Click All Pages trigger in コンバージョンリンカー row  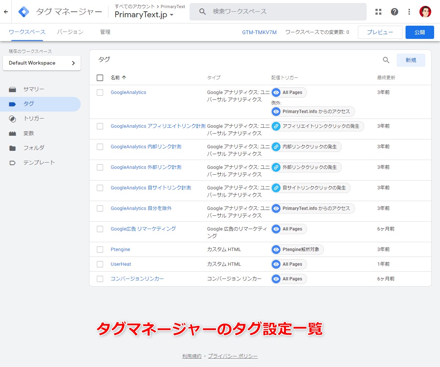(x=289, y=279)
